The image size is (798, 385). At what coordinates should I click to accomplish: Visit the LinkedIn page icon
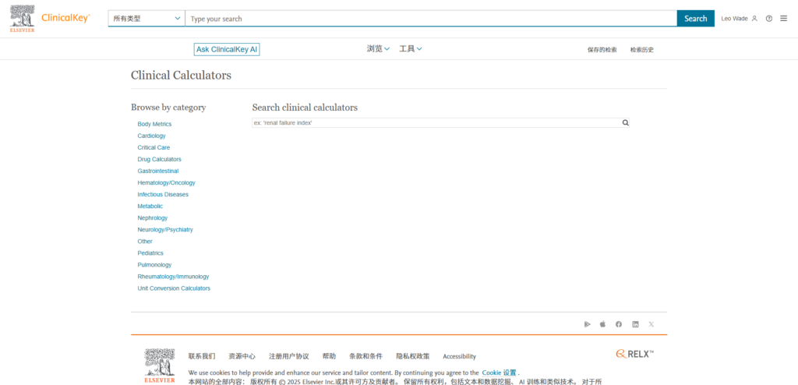[635, 324]
